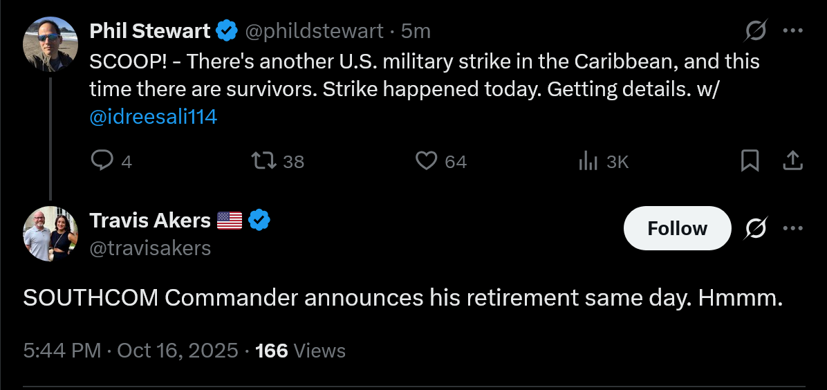Image resolution: width=827 pixels, height=390 pixels.
Task: Click the 166 Views count
Action: coord(300,351)
